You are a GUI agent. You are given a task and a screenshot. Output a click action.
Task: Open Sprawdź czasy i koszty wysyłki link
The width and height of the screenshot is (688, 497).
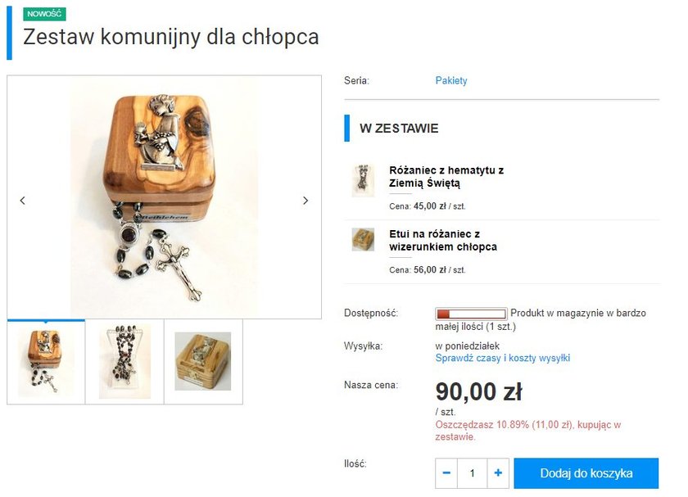[x=502, y=358]
